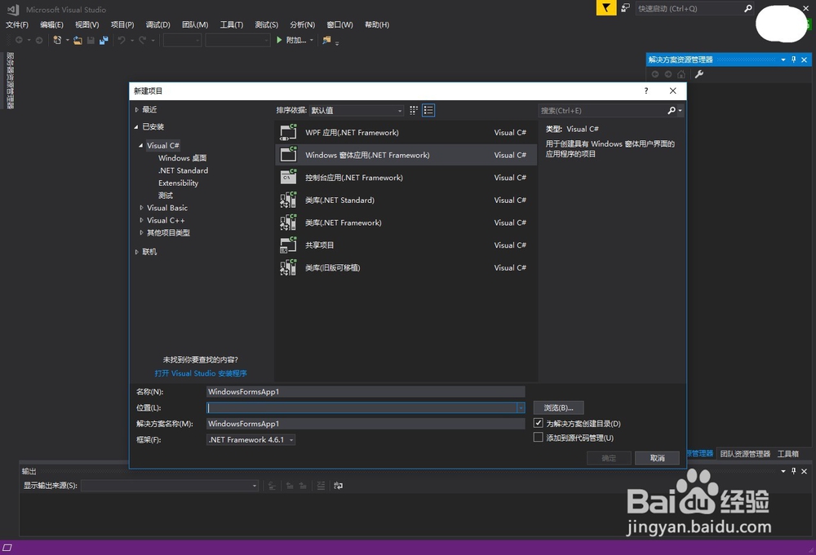Screen dimensions: 816x555
Task: Expand the Visual C++ tree node
Action: pyautogui.click(x=141, y=220)
